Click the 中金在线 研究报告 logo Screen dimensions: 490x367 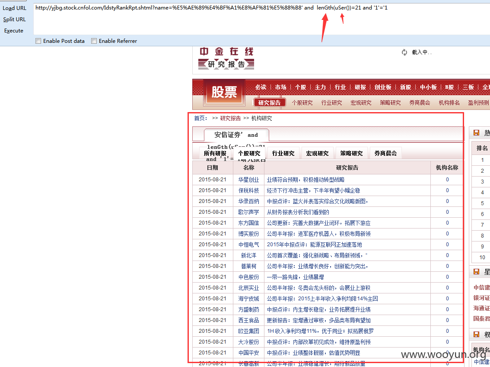tap(226, 58)
